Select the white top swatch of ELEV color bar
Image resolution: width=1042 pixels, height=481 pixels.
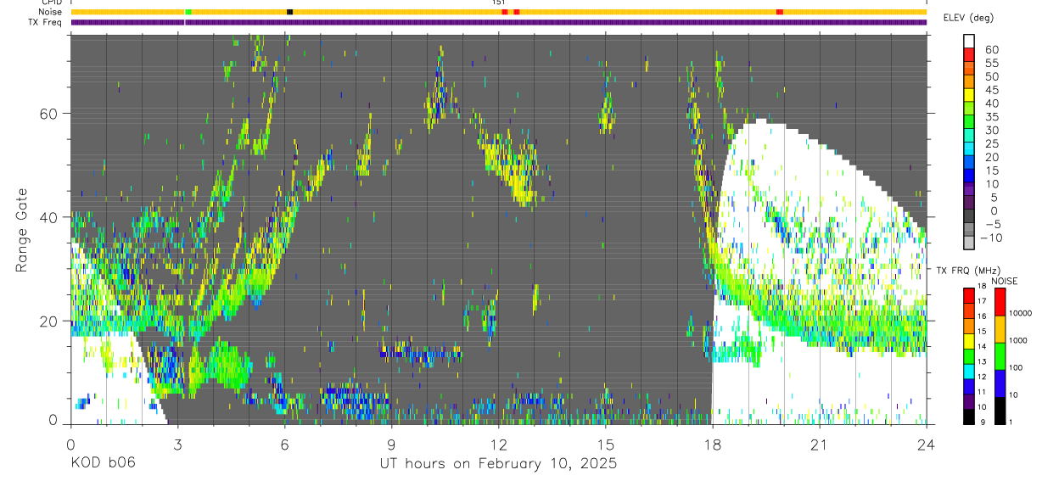click(x=969, y=41)
